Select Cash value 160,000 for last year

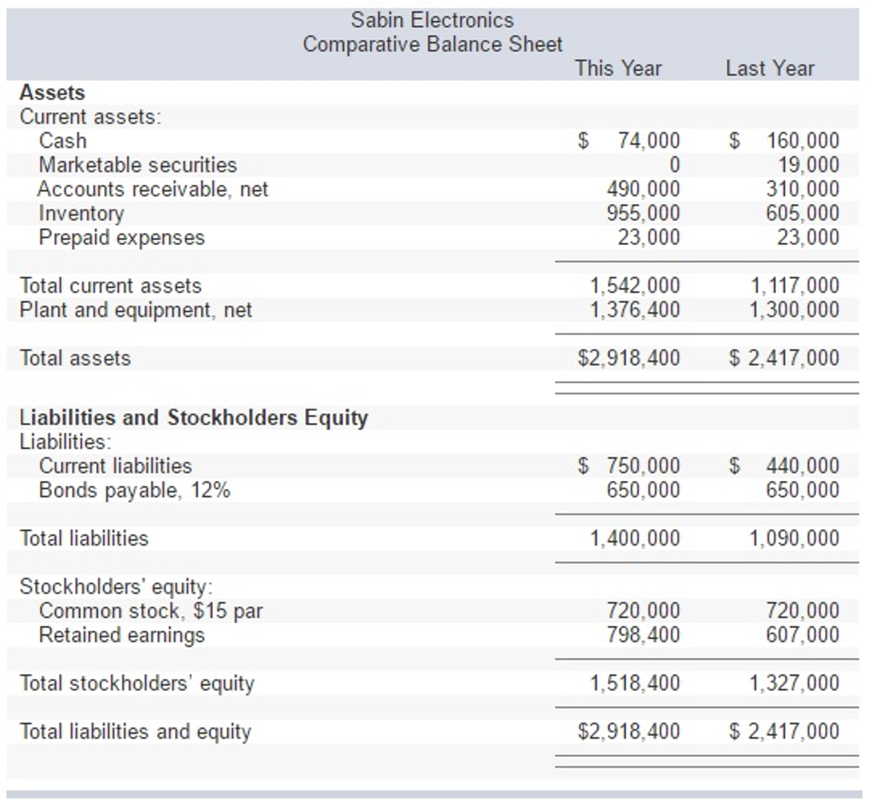pyautogui.click(x=803, y=141)
